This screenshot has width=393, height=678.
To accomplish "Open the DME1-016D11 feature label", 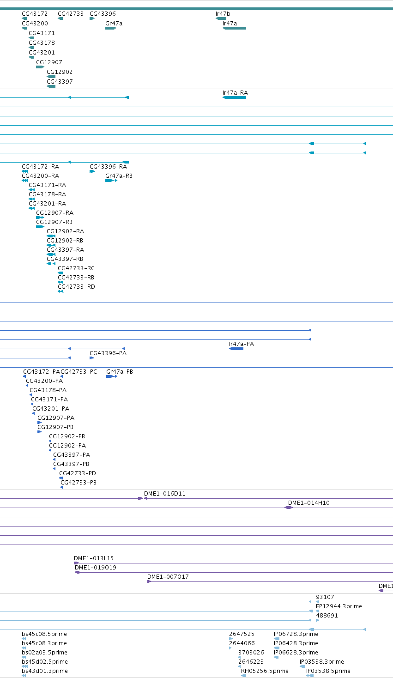I will [165, 494].
